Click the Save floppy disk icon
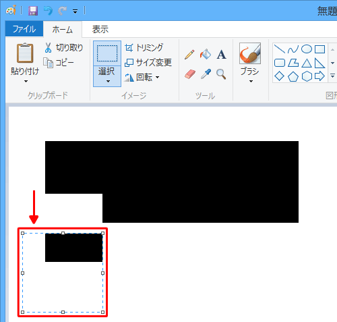Screen dimensions: 337x322 coord(33,11)
